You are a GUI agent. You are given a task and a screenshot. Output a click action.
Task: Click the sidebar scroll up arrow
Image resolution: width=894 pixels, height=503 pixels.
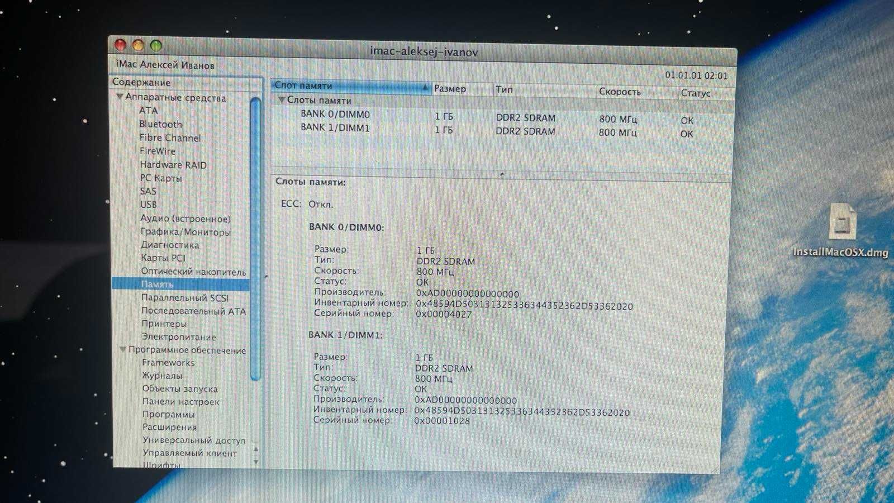[256, 449]
